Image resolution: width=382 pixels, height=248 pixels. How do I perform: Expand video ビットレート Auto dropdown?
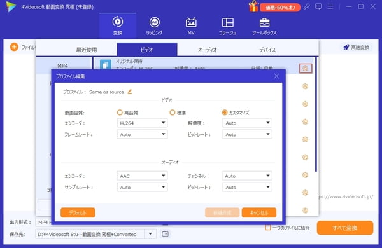tap(247, 134)
